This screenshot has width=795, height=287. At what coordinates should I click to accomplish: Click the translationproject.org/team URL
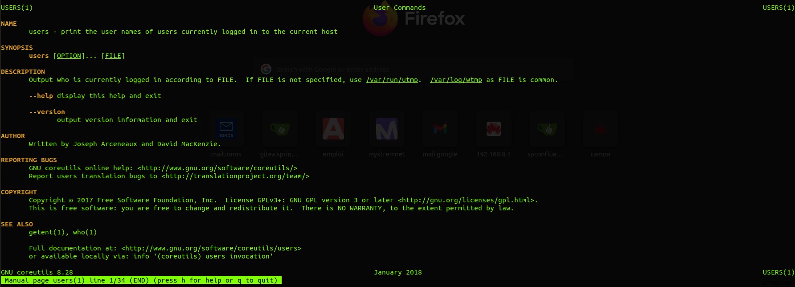235,176
